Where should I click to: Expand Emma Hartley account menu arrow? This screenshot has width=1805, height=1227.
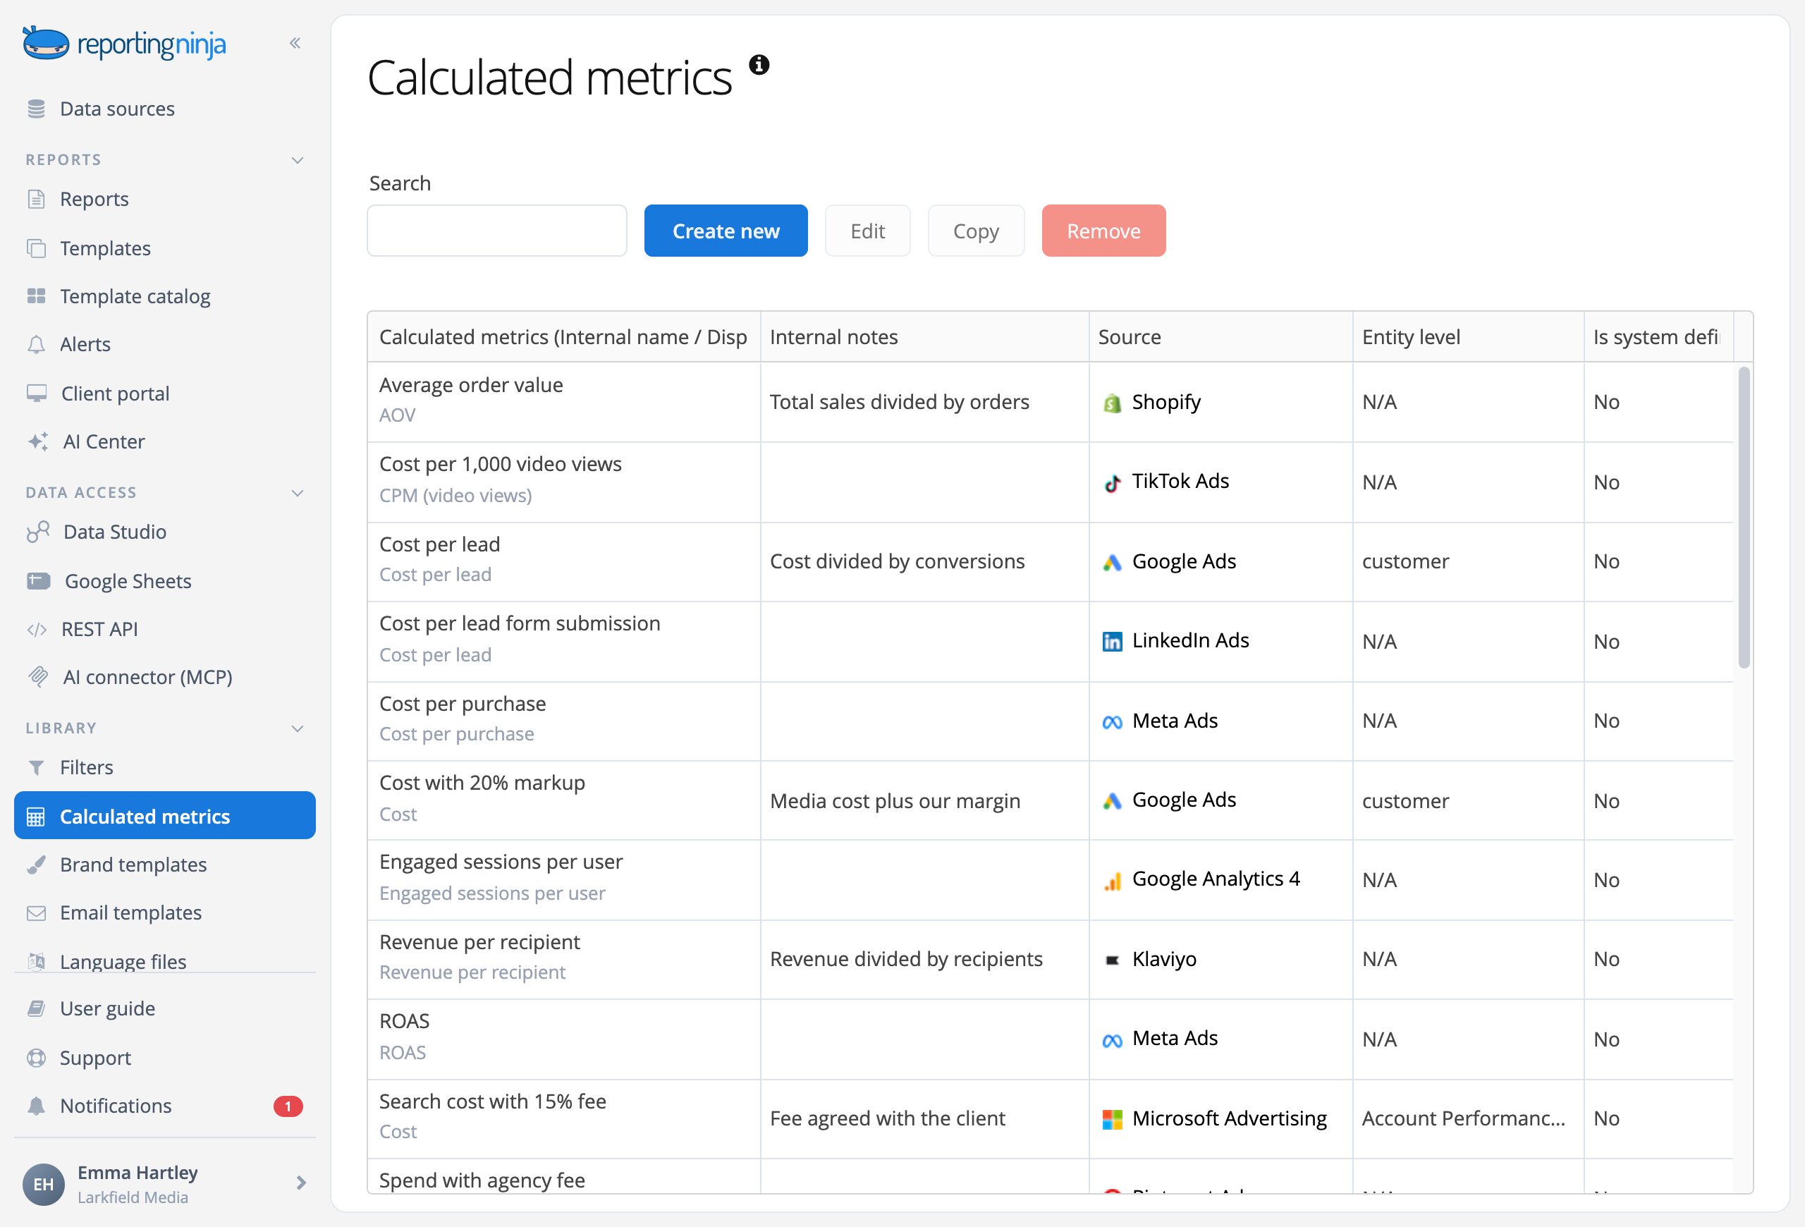pyautogui.click(x=301, y=1183)
